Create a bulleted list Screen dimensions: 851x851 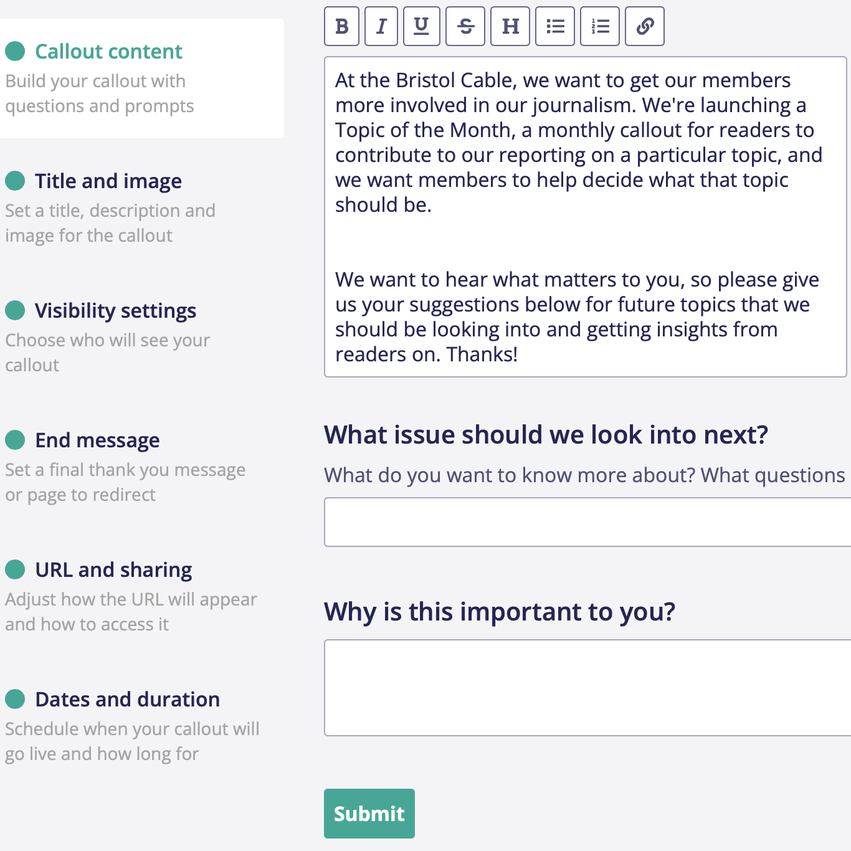point(555,26)
